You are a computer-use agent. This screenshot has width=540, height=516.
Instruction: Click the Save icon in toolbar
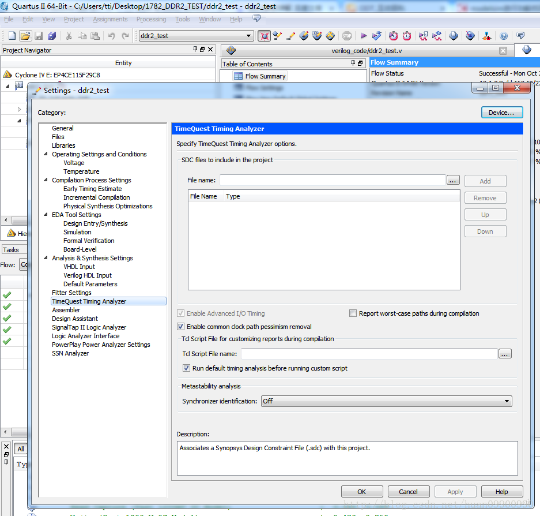point(39,36)
